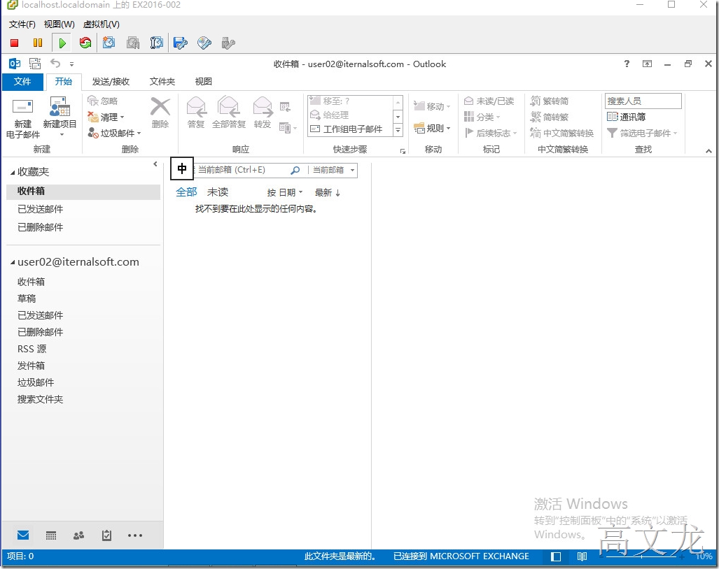This screenshot has width=719, height=569.
Task: Pause the virtual machine
Action: [38, 43]
